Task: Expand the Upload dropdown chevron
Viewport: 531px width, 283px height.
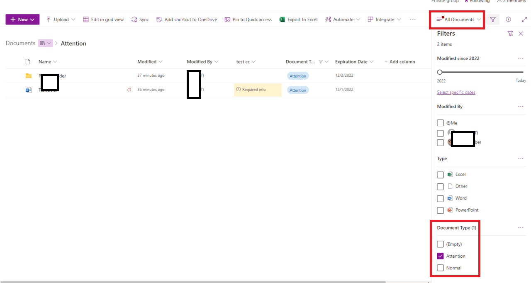Action: (73, 20)
